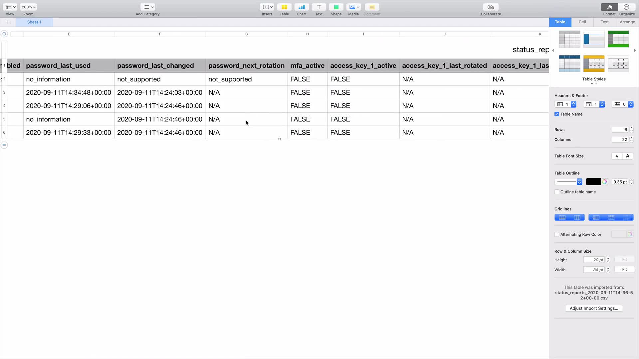Select the green table style thumbnail
This screenshot has width=639, height=359.
click(x=618, y=39)
